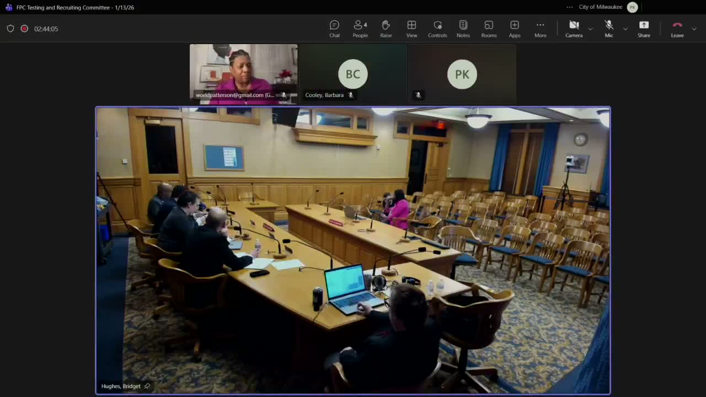Expand the camera options chevron

(590, 29)
